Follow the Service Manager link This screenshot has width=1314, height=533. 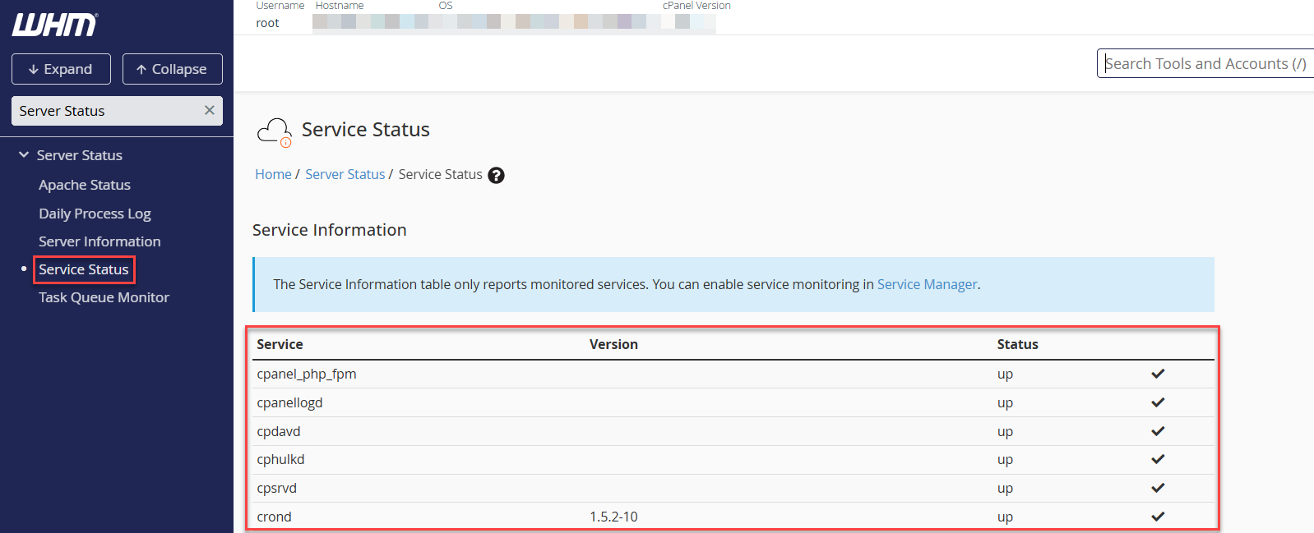point(927,284)
